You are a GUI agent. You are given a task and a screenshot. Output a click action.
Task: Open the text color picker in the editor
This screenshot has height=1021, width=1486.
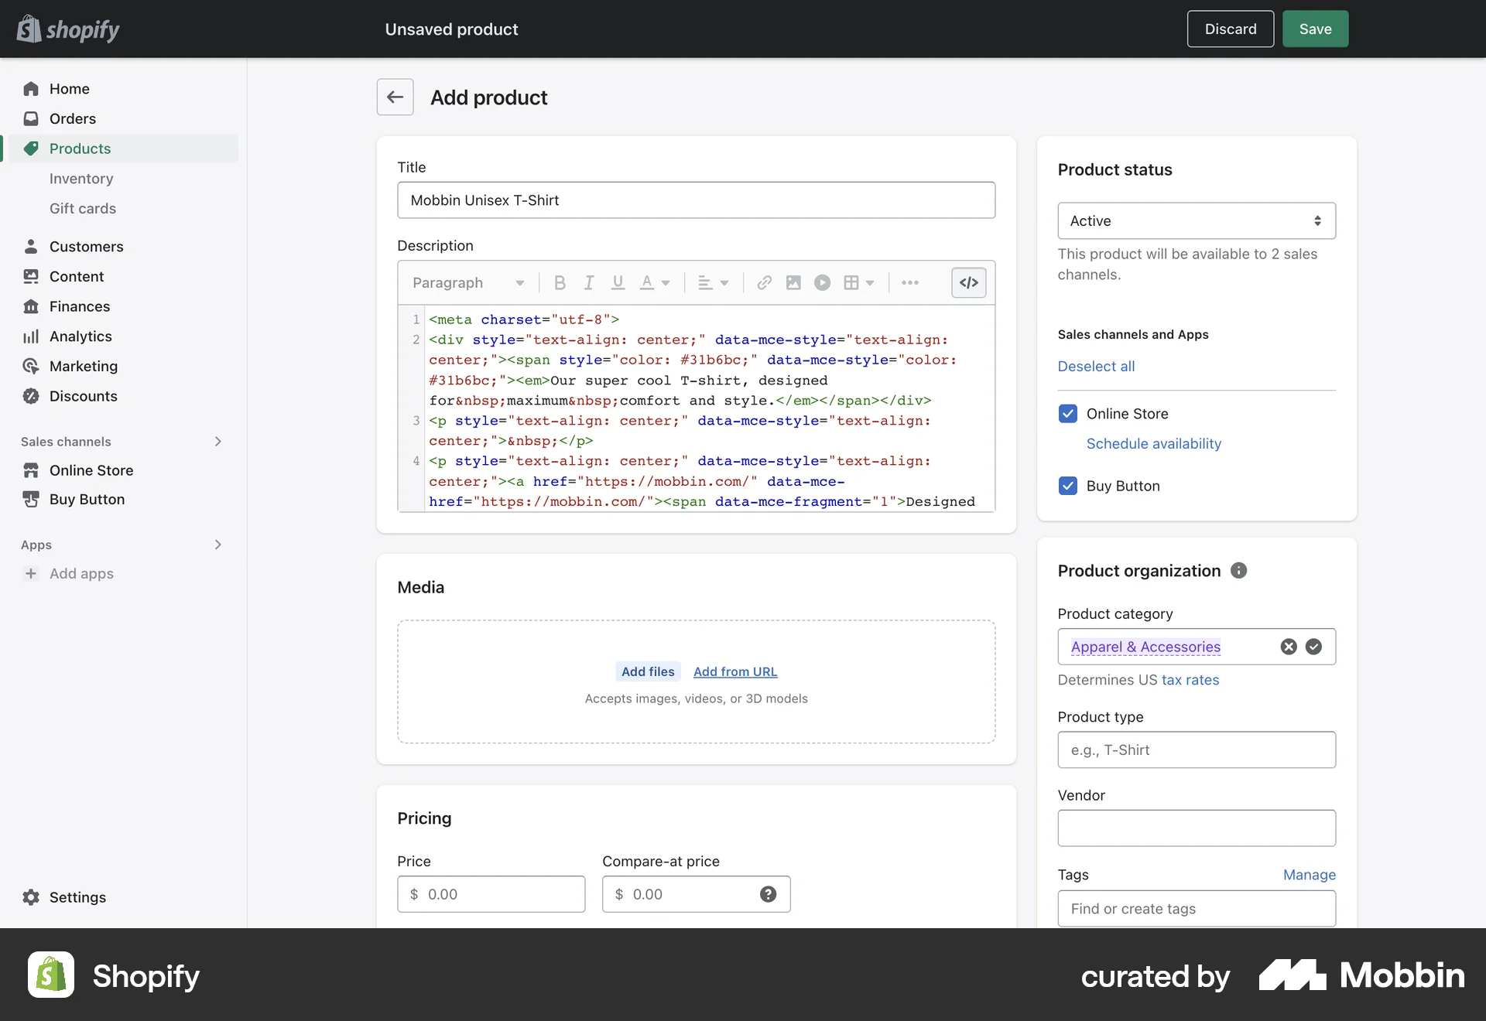[x=656, y=282]
